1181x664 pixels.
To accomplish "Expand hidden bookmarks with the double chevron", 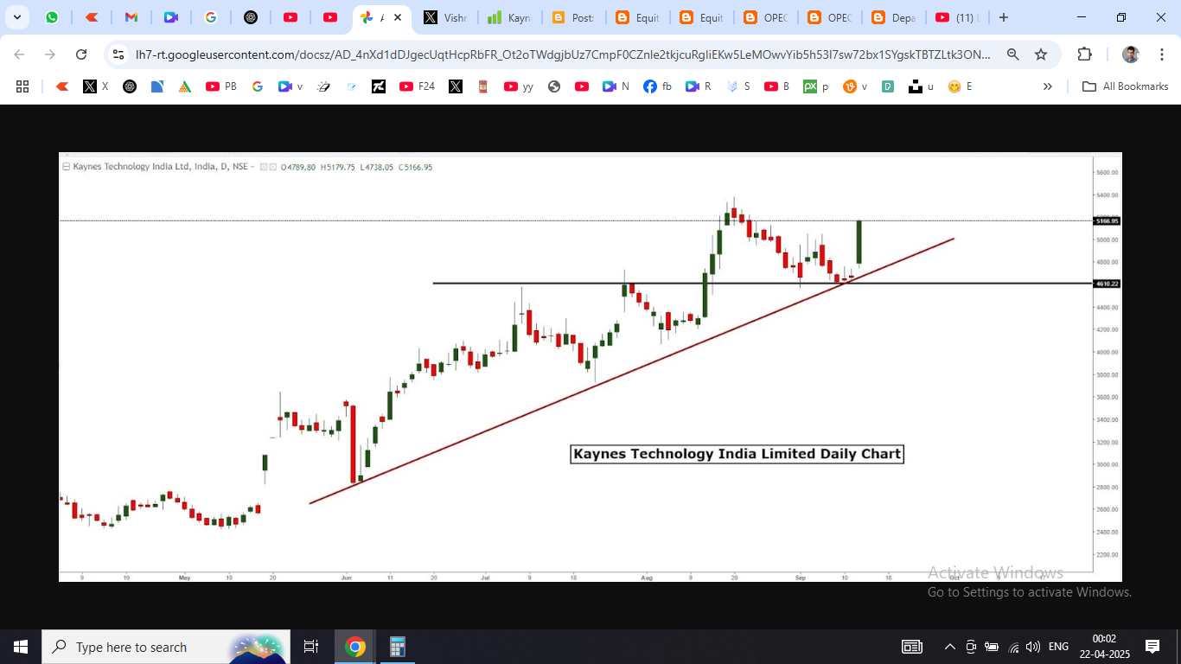I will (x=1048, y=86).
